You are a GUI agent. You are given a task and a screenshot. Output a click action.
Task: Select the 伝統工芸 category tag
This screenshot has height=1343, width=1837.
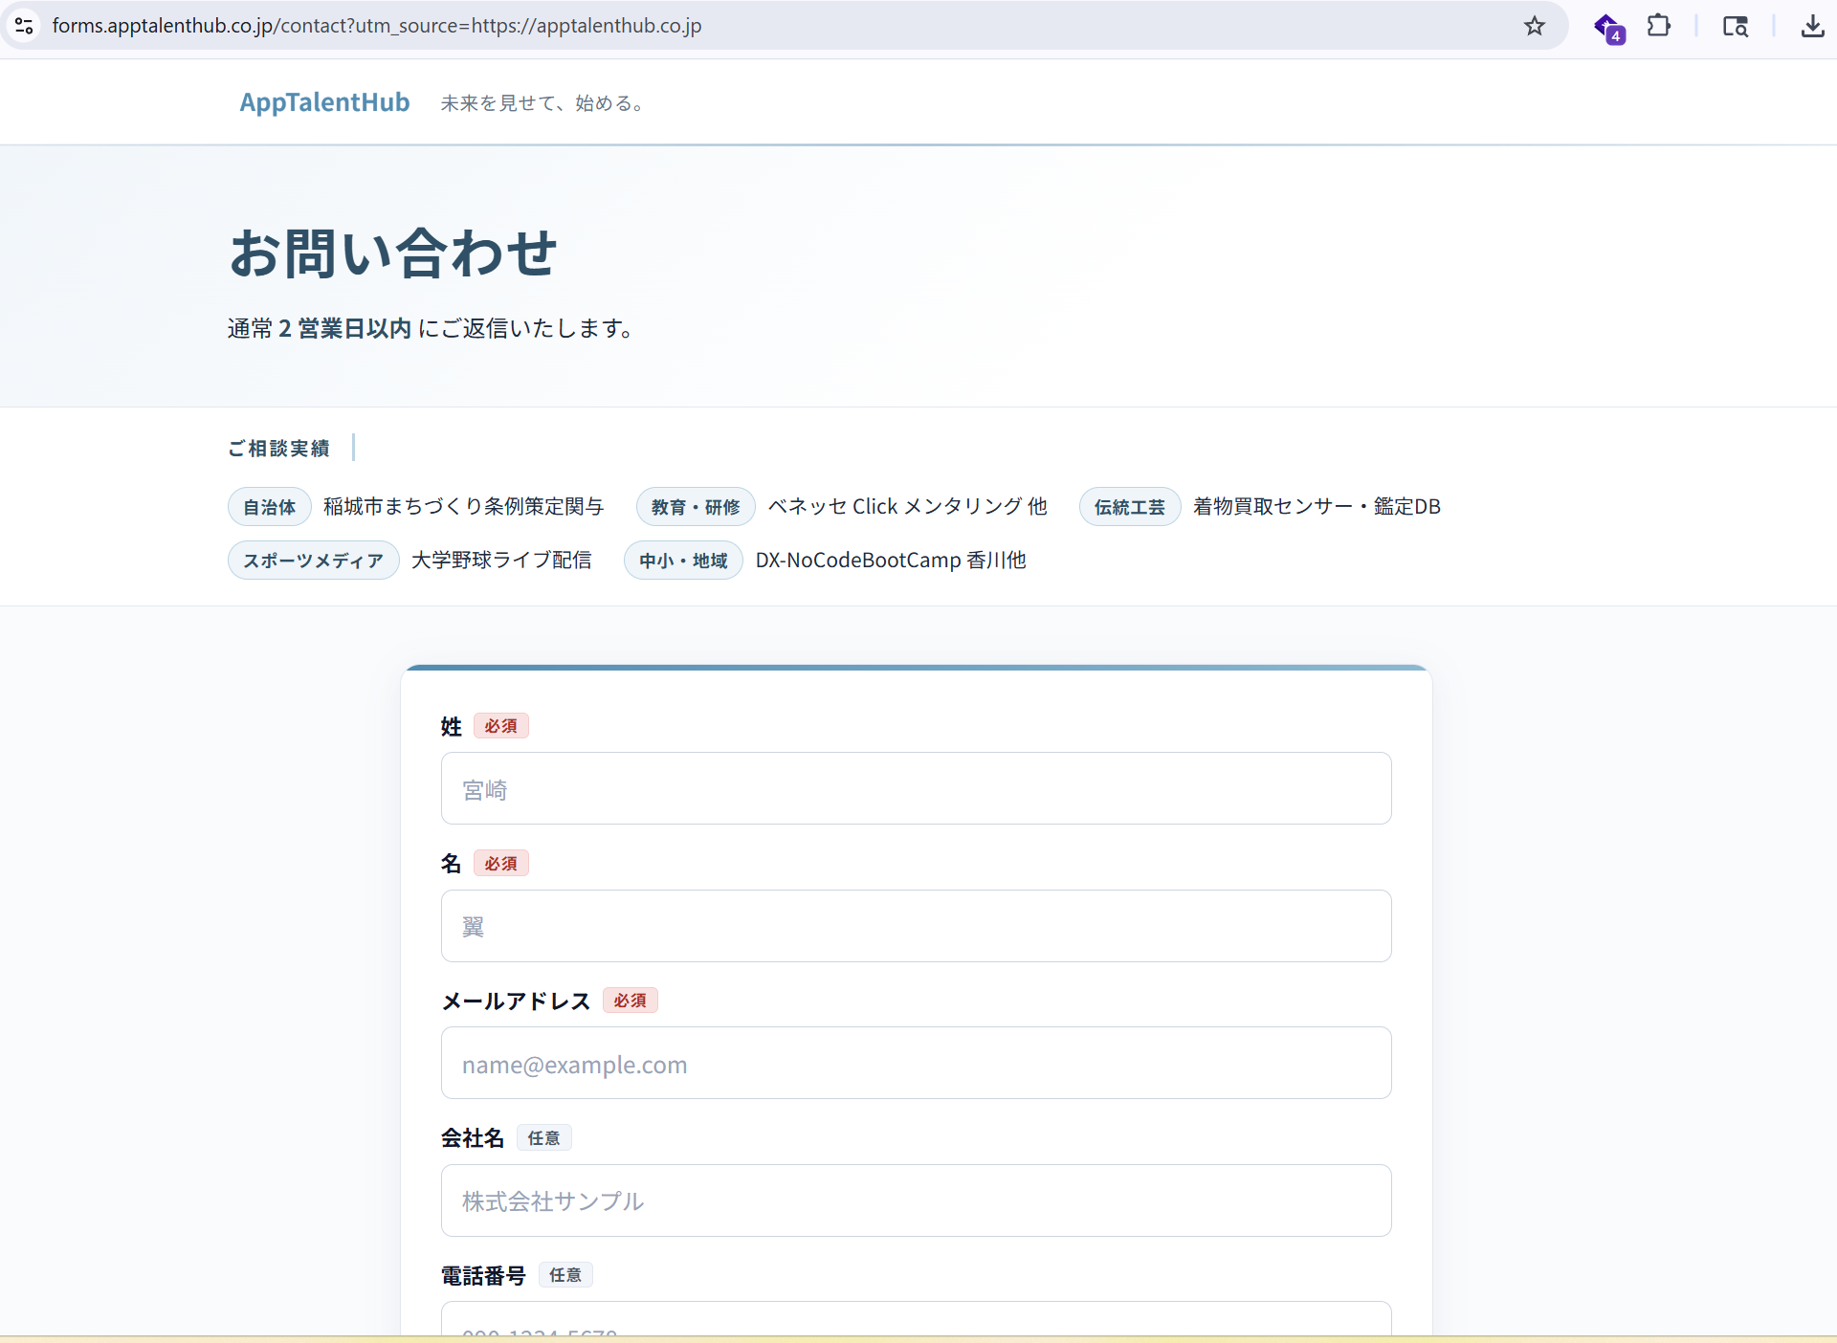click(x=1130, y=507)
